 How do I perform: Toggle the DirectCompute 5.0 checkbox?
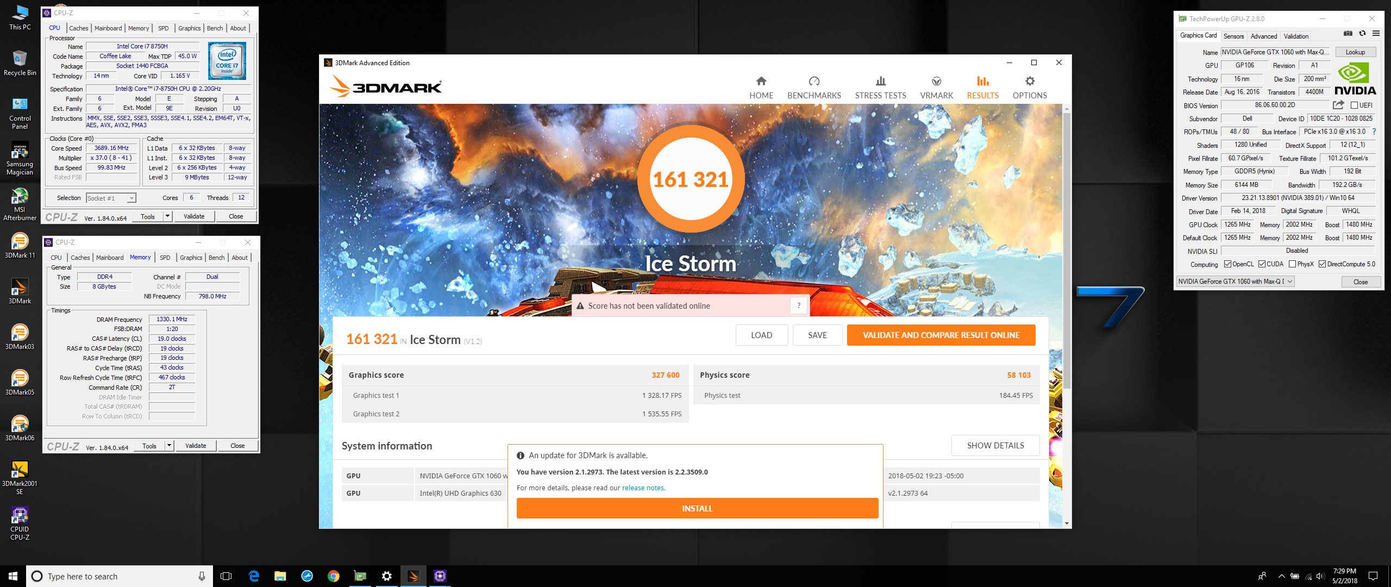tap(1322, 264)
